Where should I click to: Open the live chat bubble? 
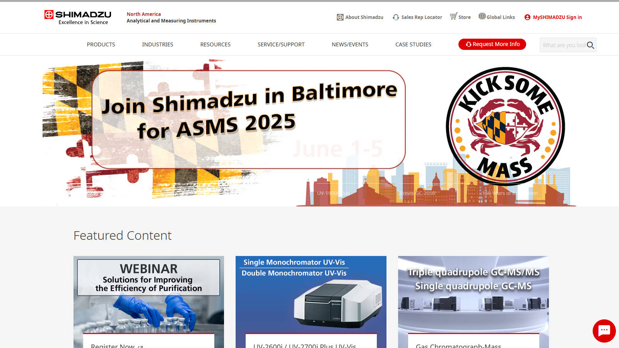604,331
